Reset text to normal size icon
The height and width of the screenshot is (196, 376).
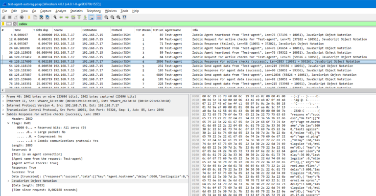(118, 17)
